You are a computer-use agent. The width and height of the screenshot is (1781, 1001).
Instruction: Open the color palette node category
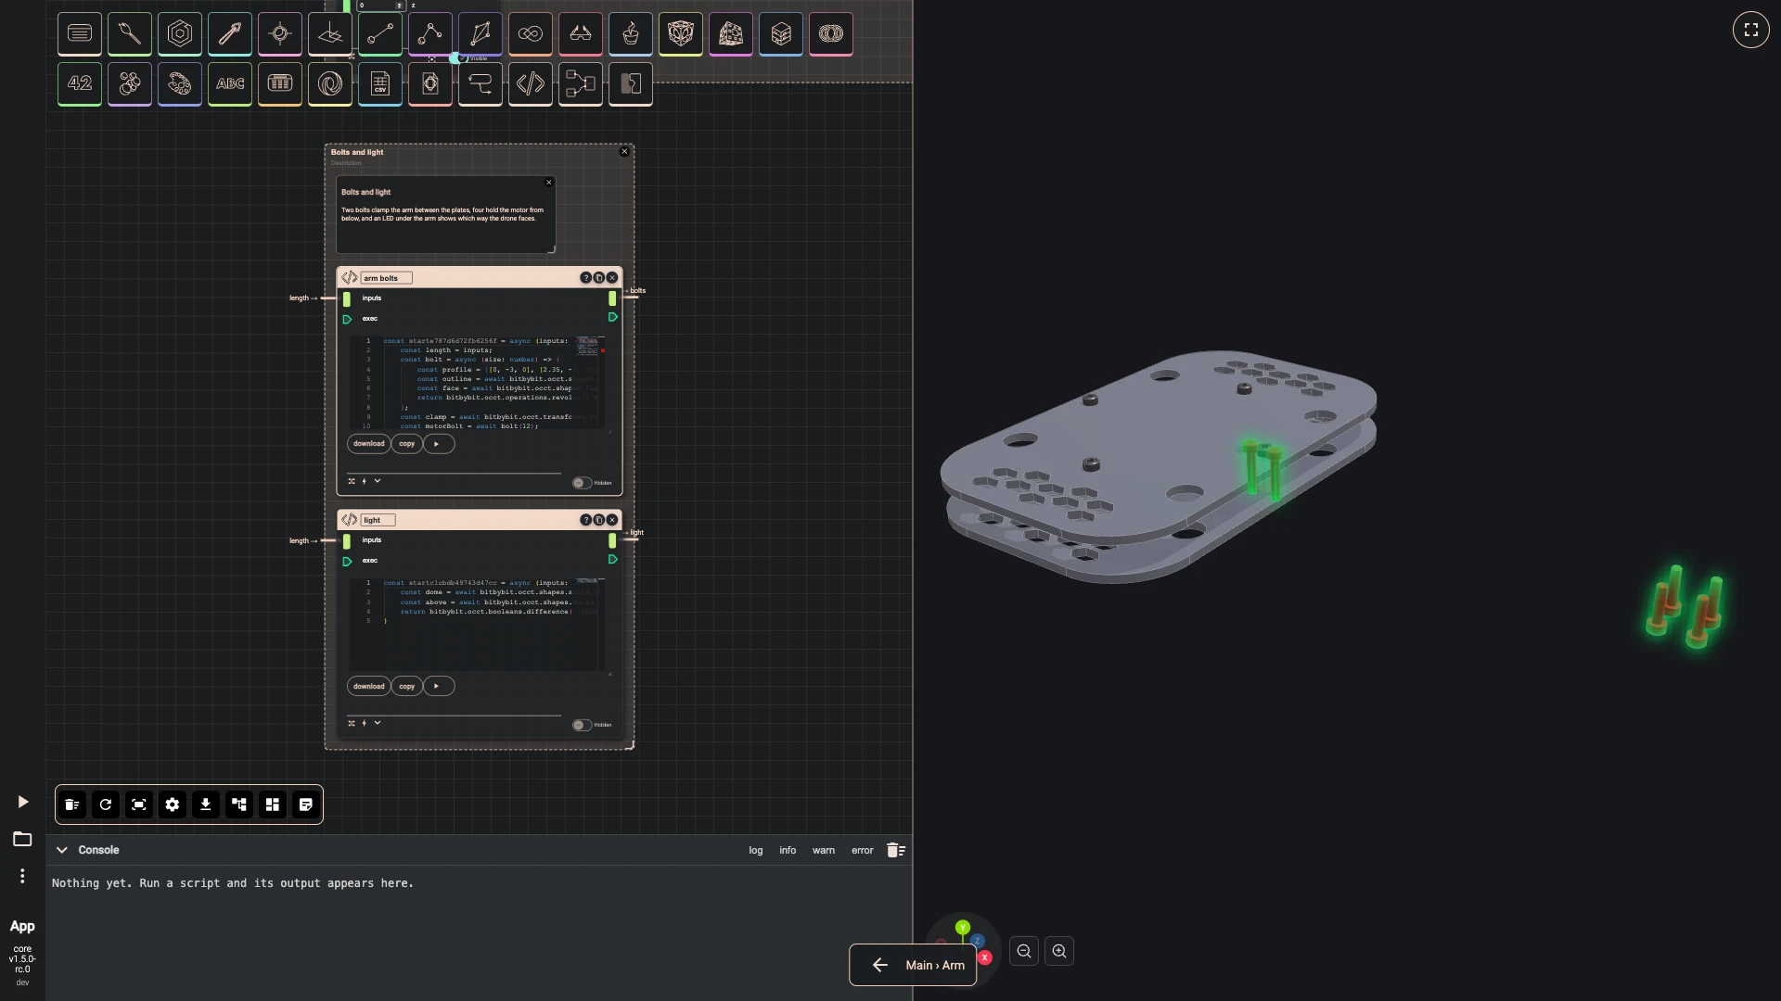[180, 84]
